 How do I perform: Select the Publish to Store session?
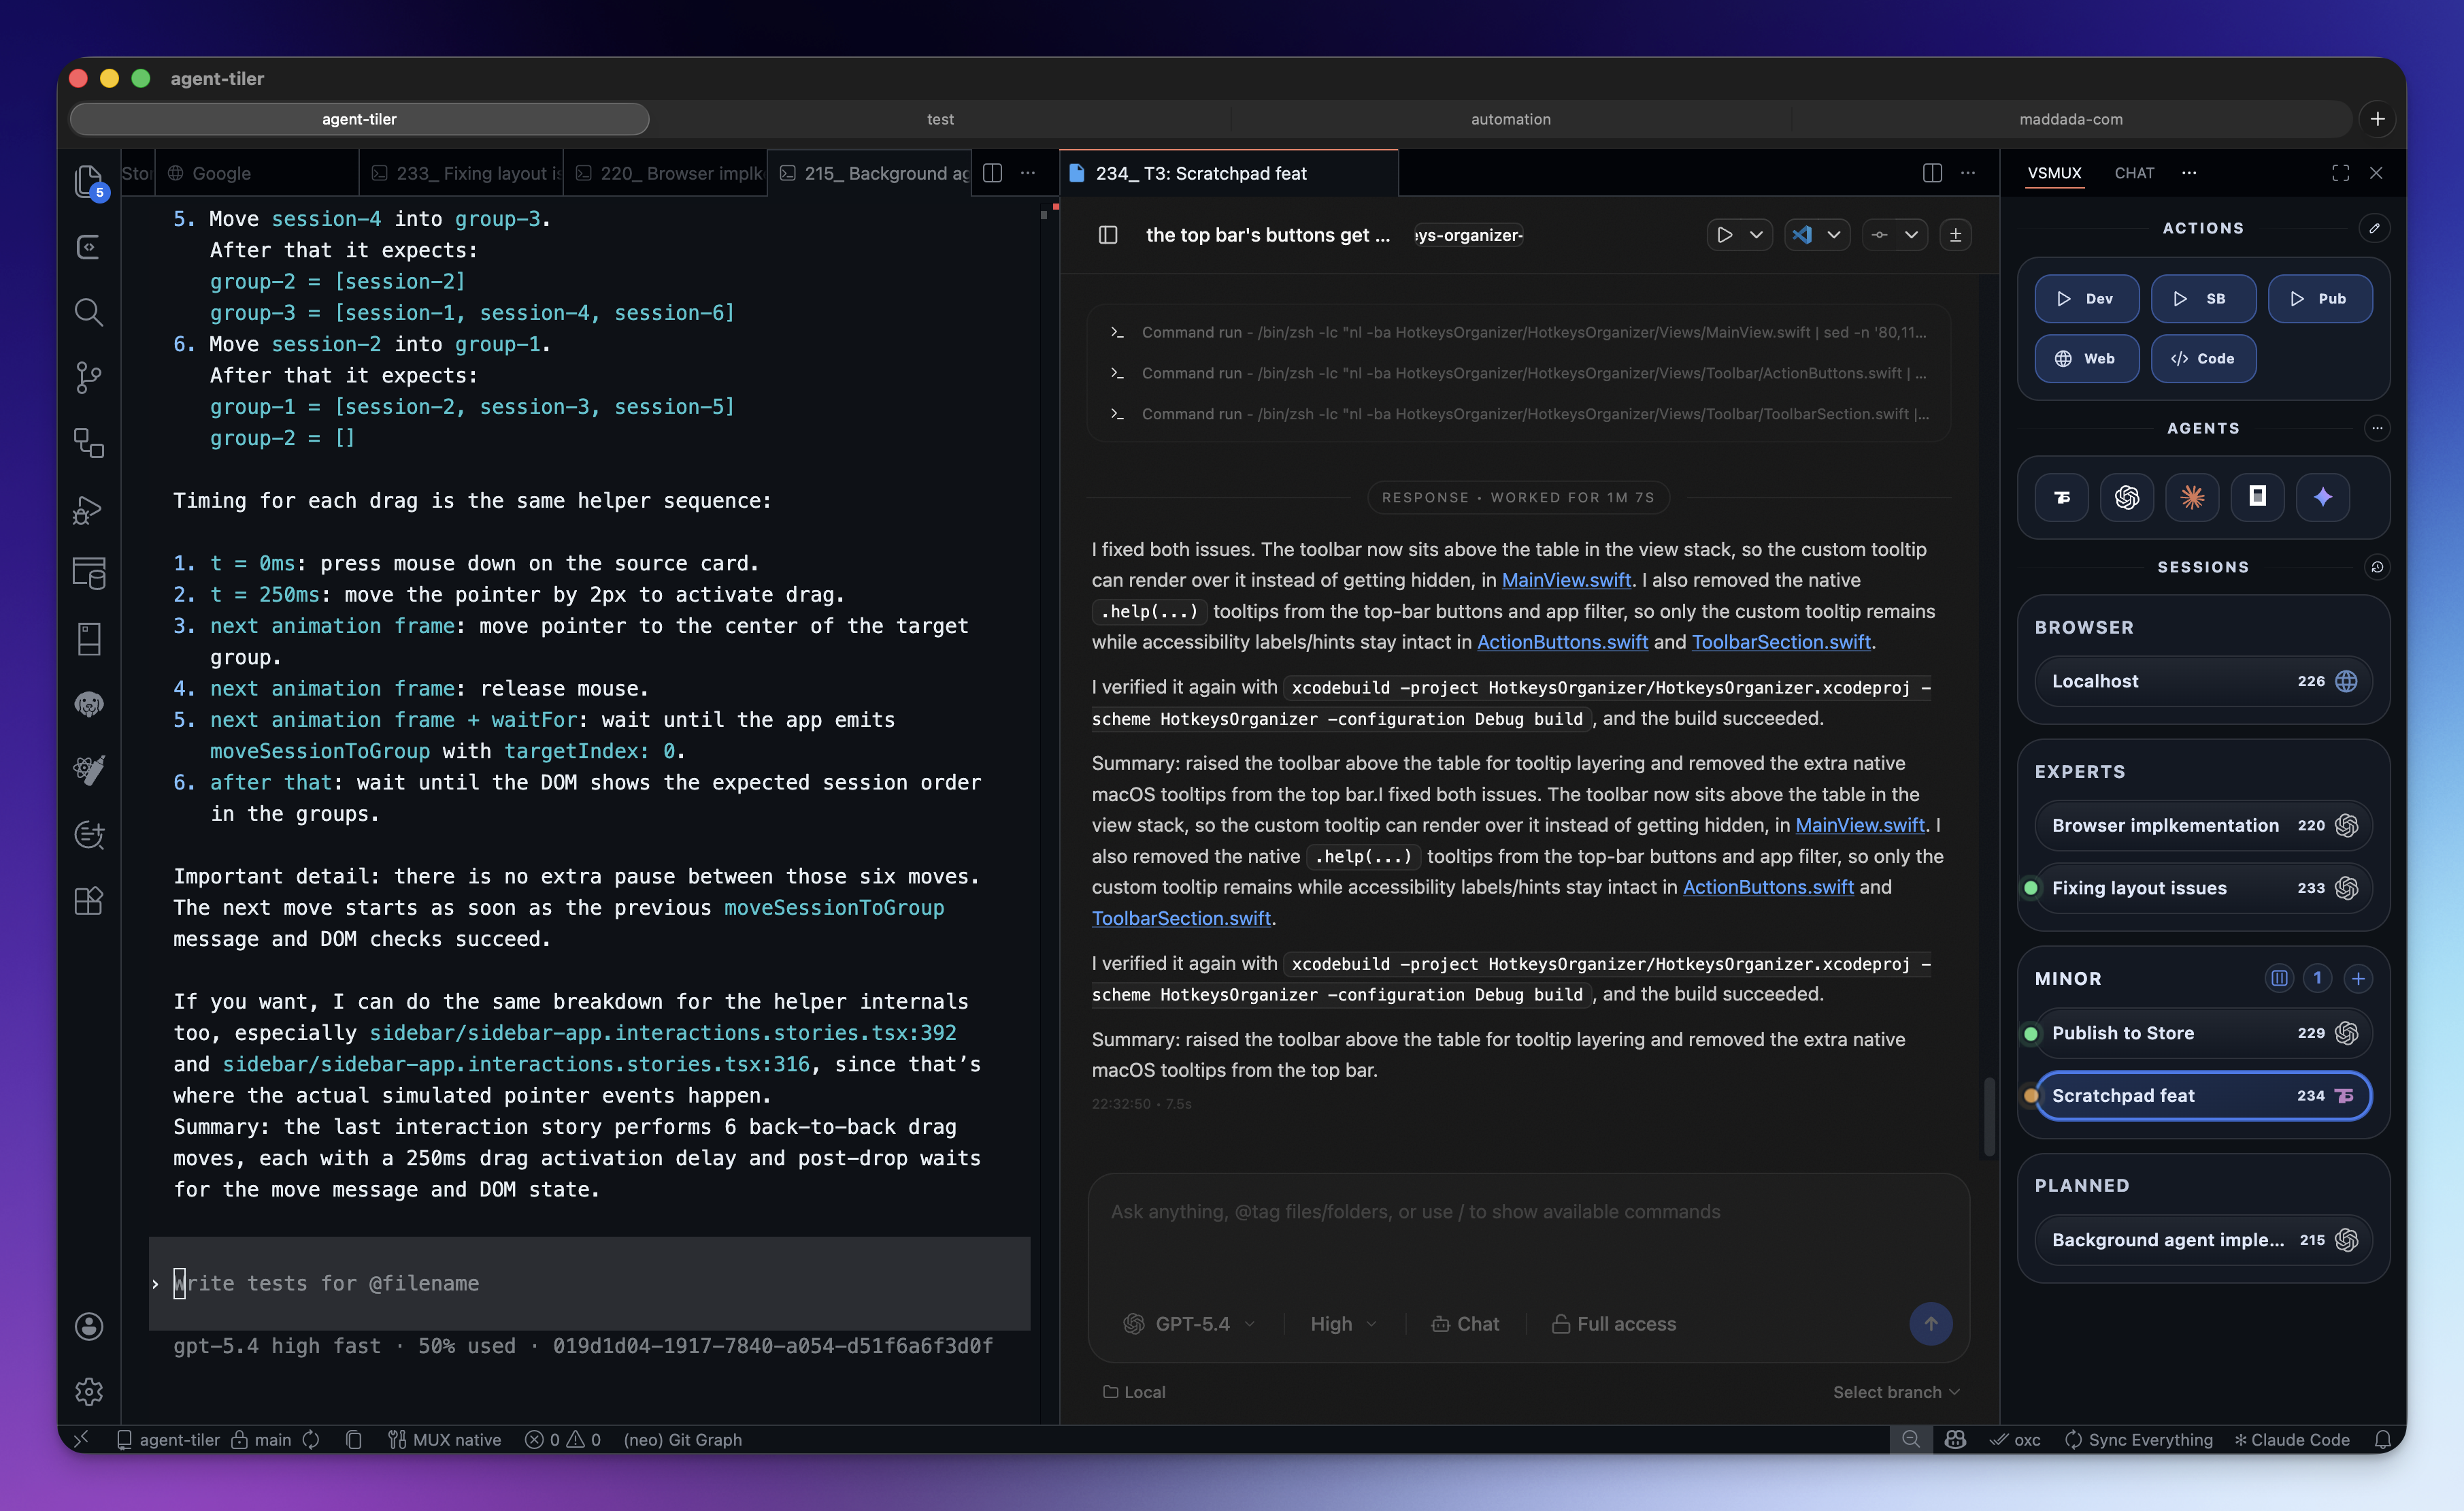pyautogui.click(x=2203, y=1033)
